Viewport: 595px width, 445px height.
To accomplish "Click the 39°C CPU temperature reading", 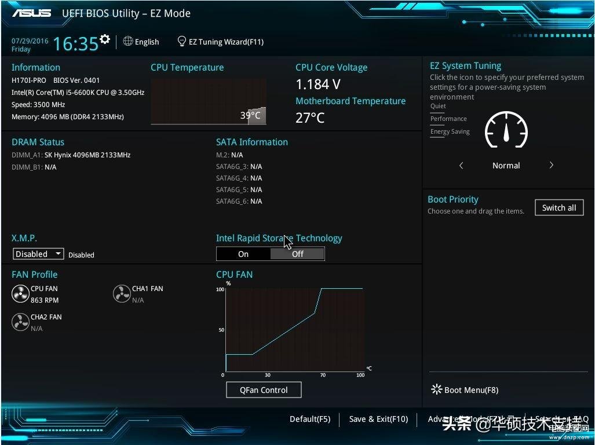I will [250, 115].
